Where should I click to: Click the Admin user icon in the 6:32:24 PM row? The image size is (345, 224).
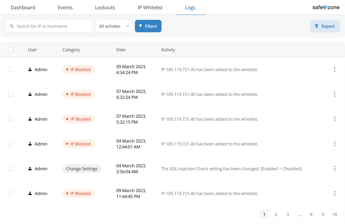click(30, 94)
